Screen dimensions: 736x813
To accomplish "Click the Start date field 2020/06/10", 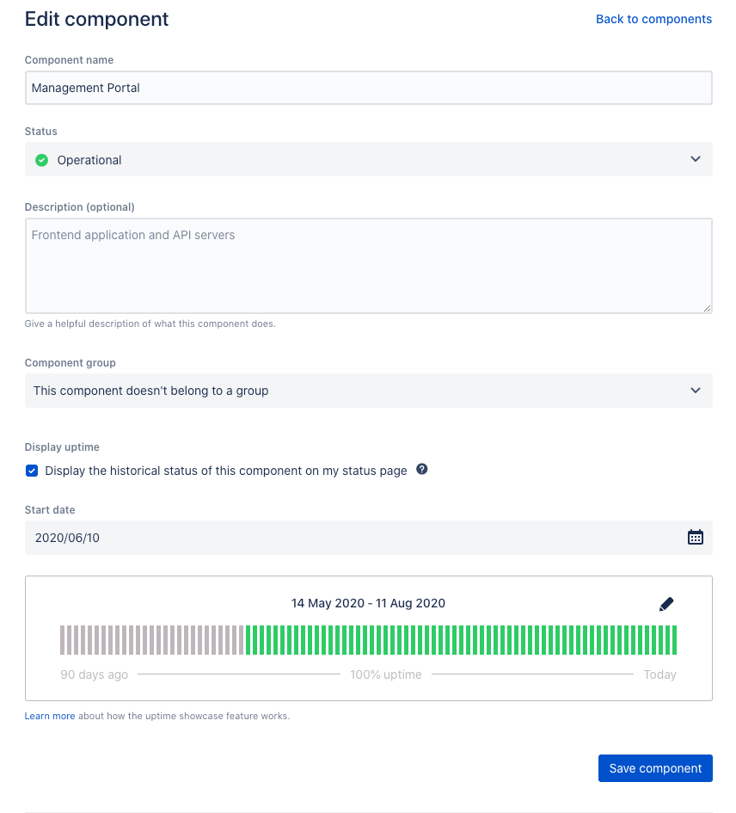I will pos(369,538).
